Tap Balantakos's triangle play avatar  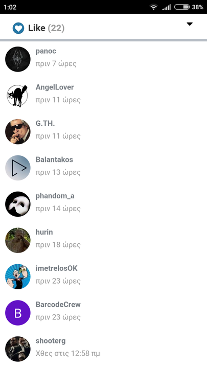coord(18,168)
